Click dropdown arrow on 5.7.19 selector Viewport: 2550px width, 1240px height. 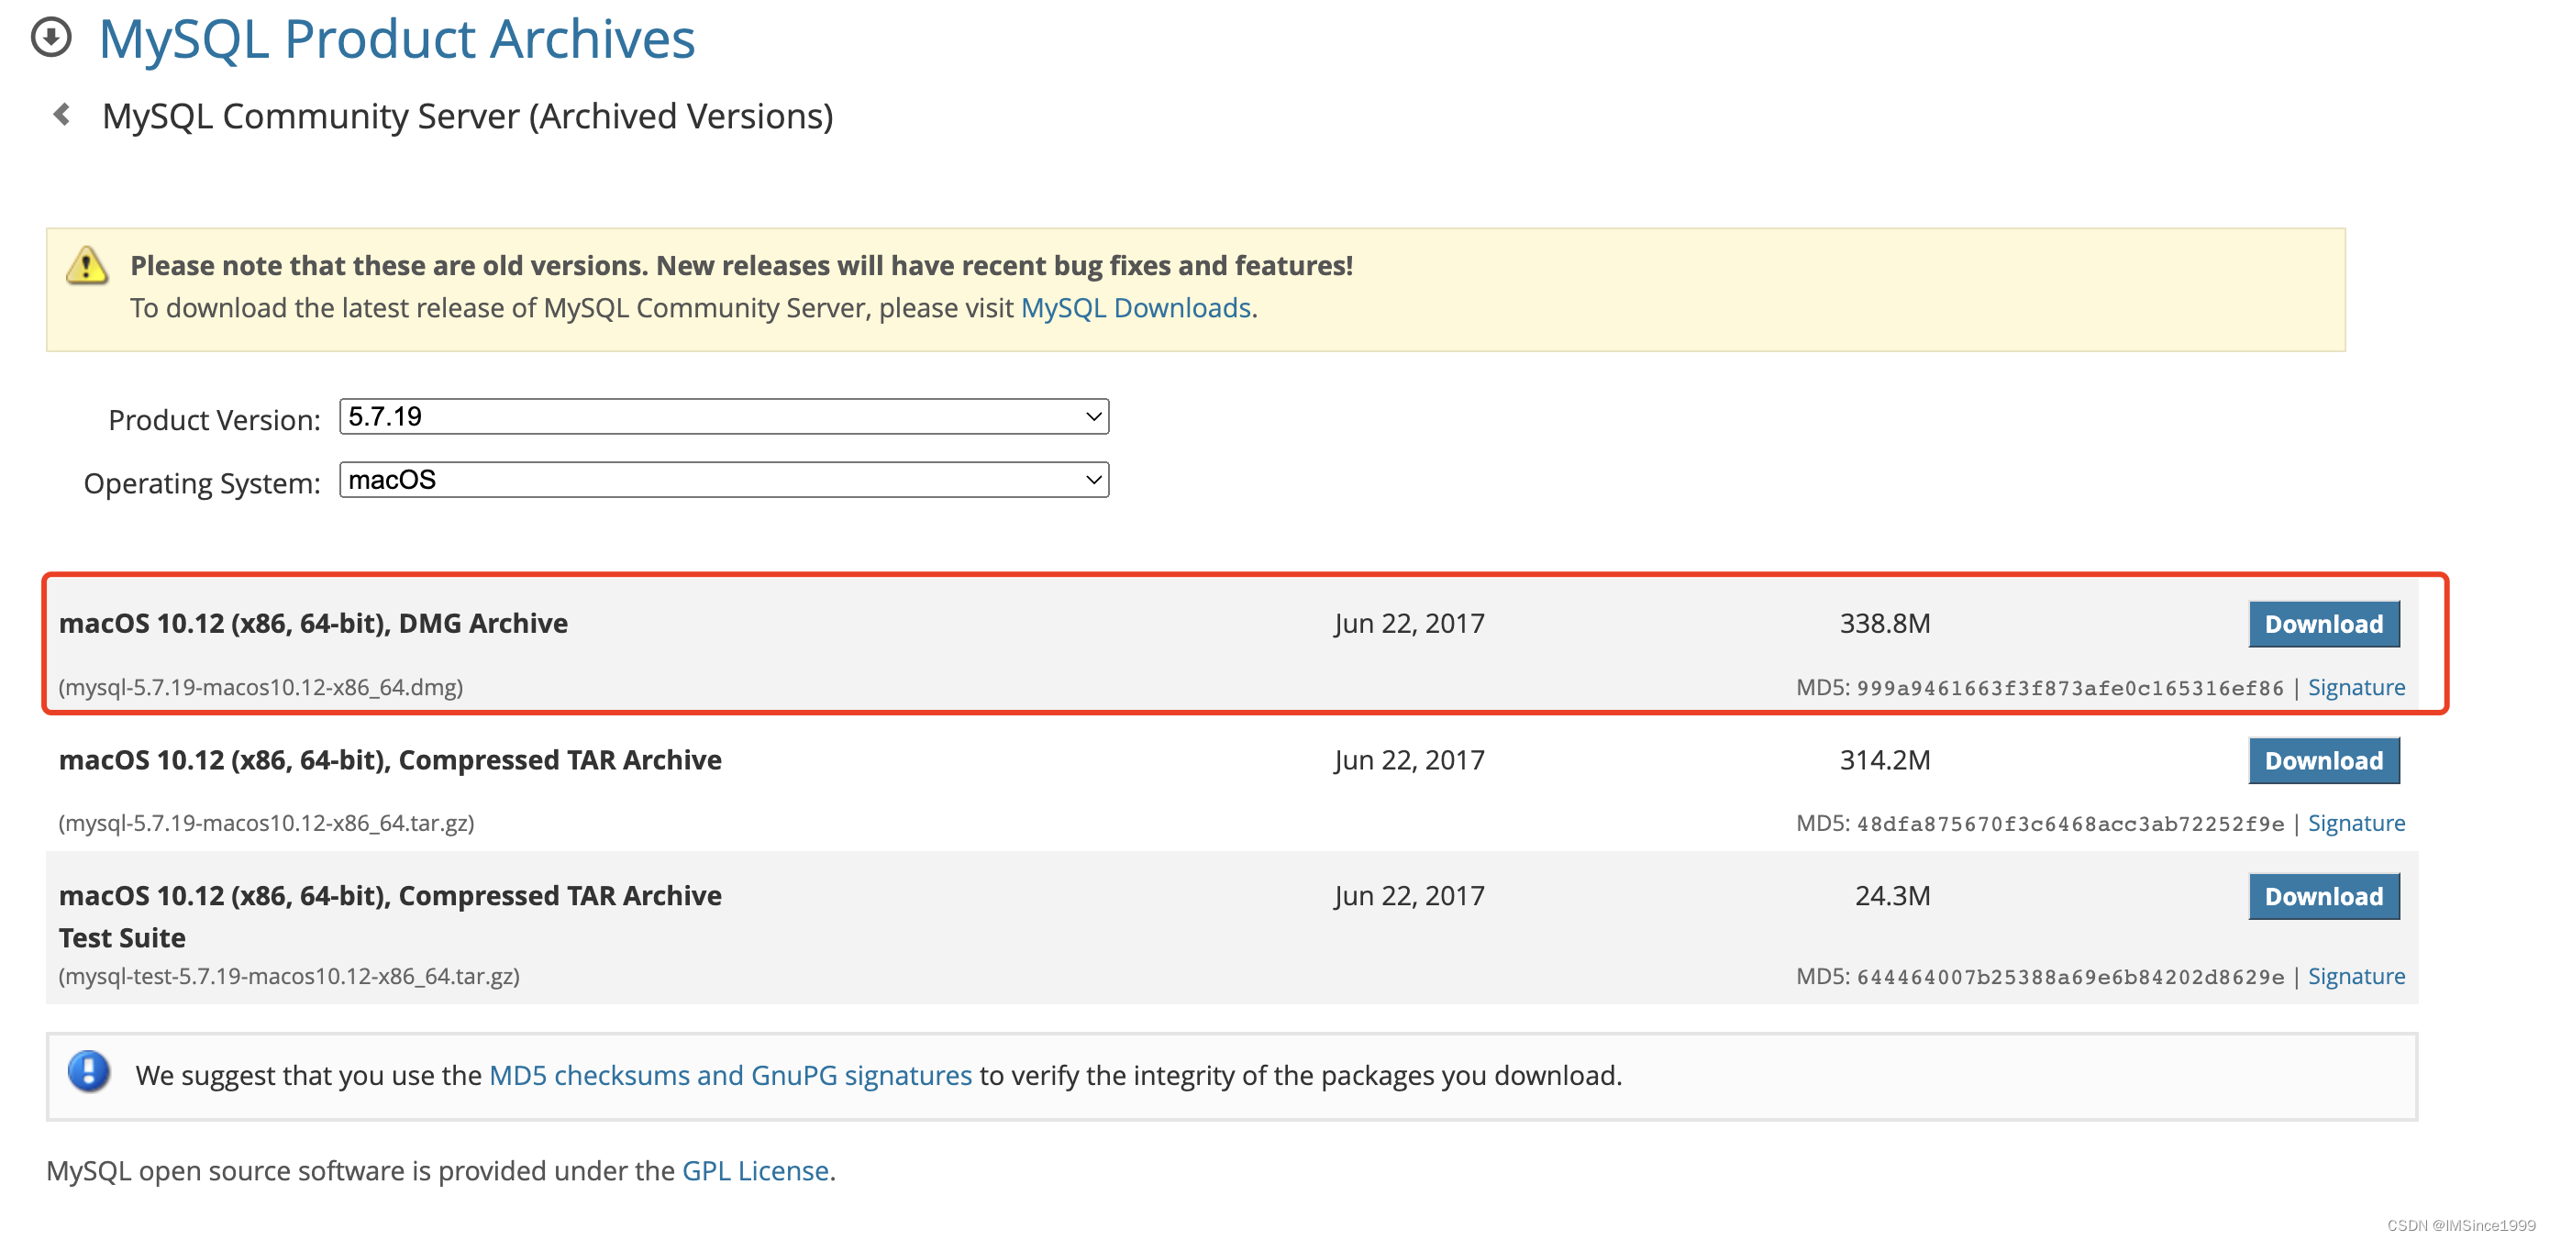click(x=1091, y=416)
